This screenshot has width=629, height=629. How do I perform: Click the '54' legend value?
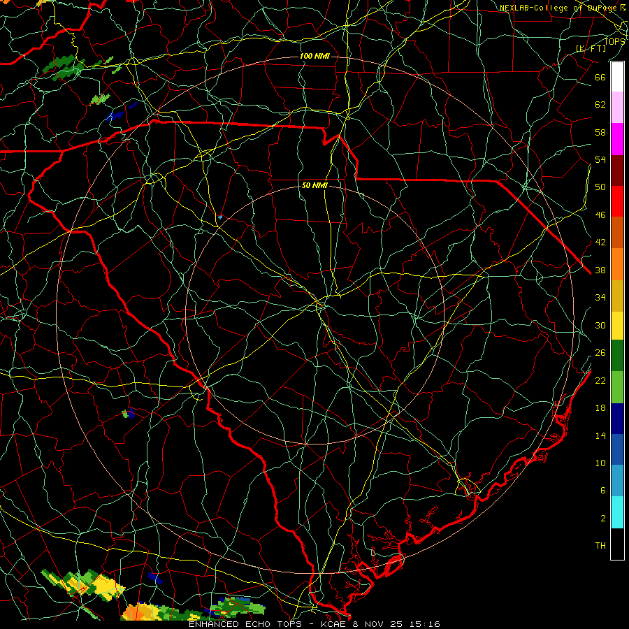click(600, 159)
